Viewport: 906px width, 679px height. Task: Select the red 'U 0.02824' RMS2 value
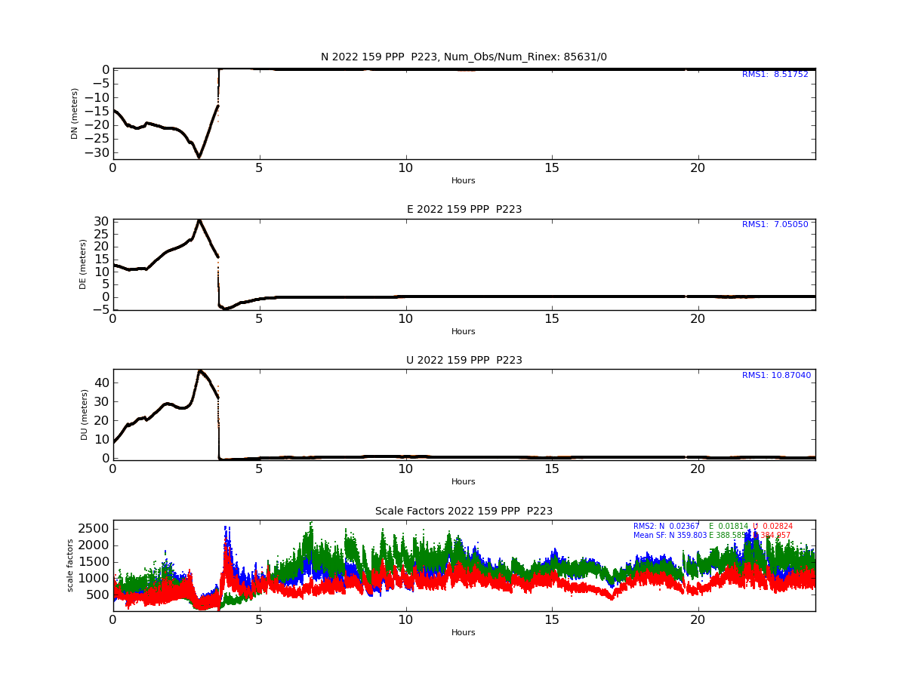772,527
